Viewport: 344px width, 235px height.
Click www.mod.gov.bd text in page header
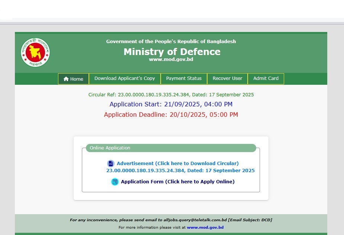pos(171,59)
